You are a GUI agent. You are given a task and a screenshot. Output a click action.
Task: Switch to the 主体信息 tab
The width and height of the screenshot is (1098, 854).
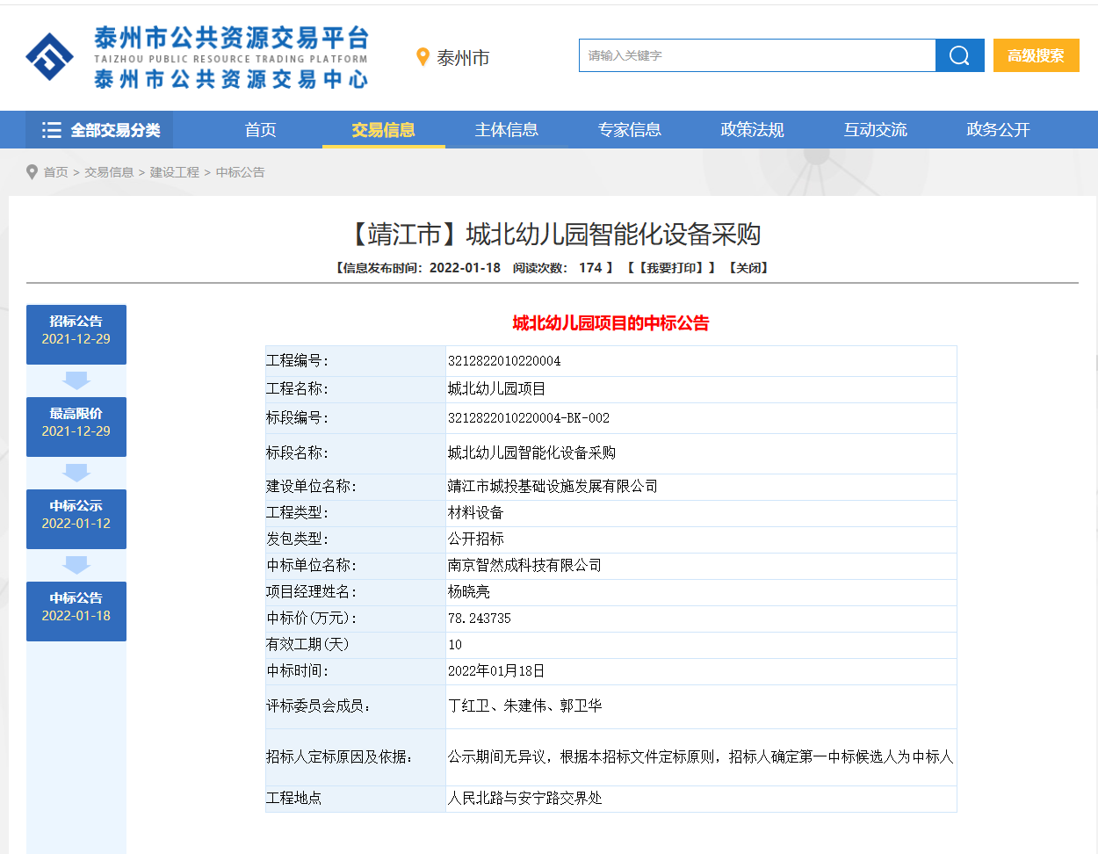tap(507, 129)
